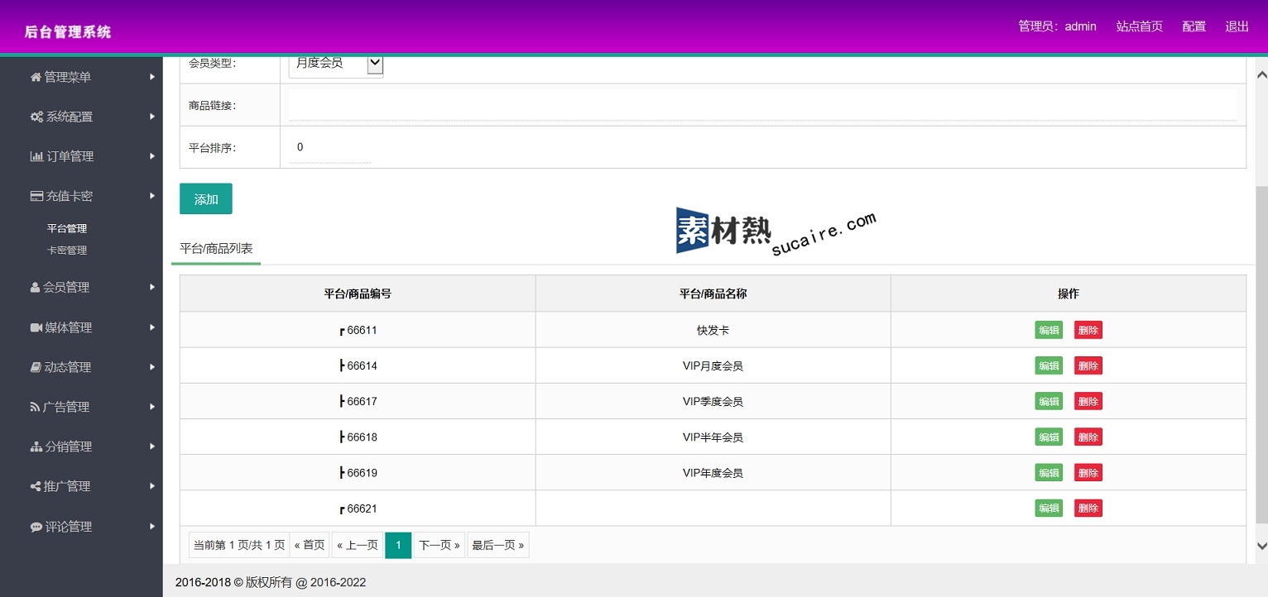This screenshot has width=1268, height=597.
Task: Click product number 66617
Action: click(x=362, y=401)
